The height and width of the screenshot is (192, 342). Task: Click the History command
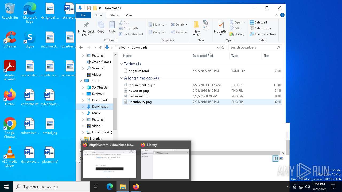pos(237,34)
